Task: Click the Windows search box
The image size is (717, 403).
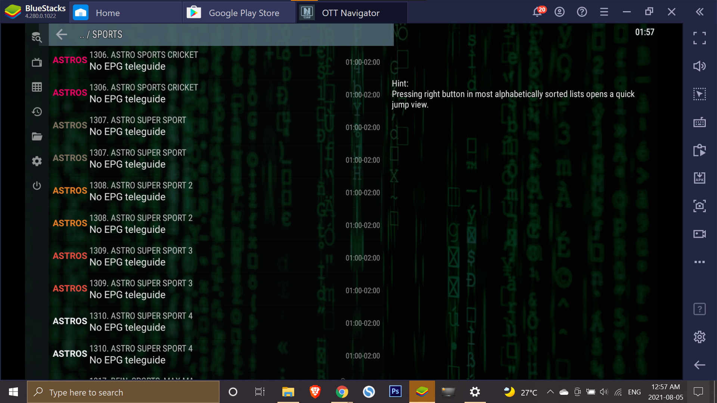Action: click(123, 392)
